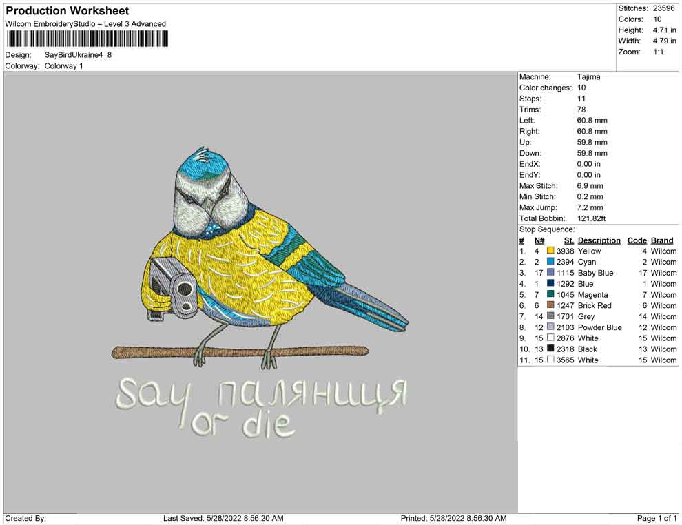Click the Brand column header

tap(662, 240)
